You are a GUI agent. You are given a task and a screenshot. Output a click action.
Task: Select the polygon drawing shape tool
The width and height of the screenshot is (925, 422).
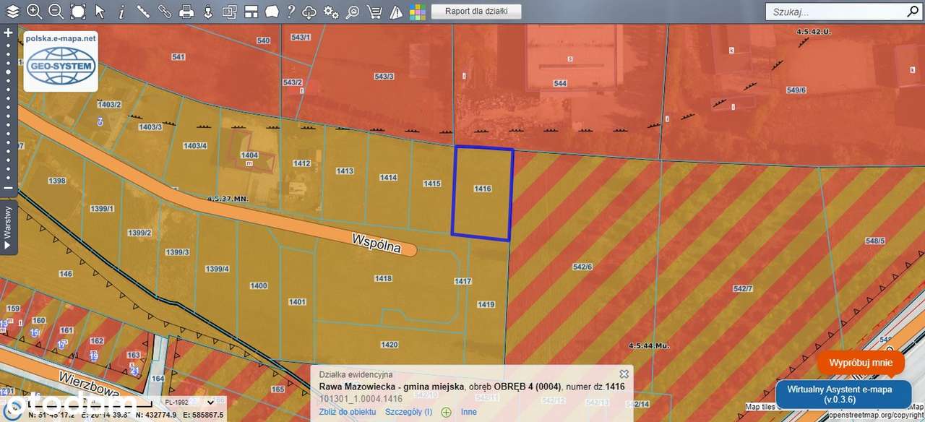click(272, 11)
